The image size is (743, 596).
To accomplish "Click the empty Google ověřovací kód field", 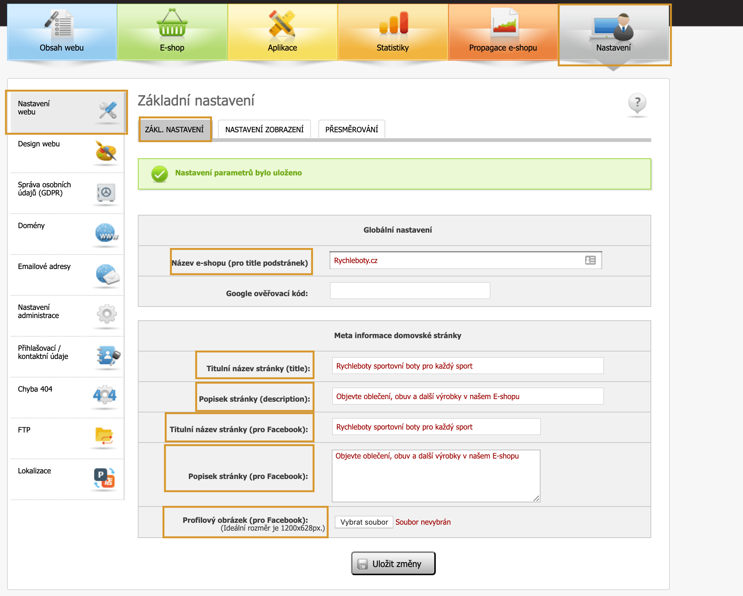I will click(x=410, y=291).
